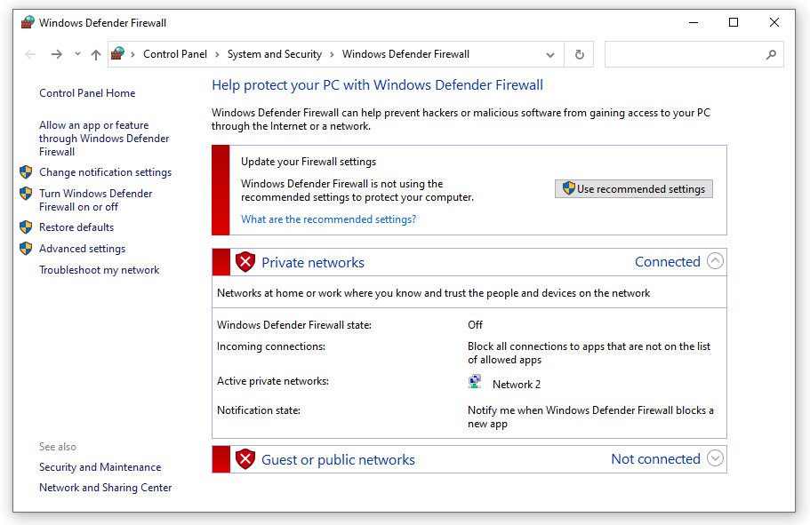Viewport: 810px width, 525px height.
Task: Click the Use recommended settings button
Action: point(633,188)
